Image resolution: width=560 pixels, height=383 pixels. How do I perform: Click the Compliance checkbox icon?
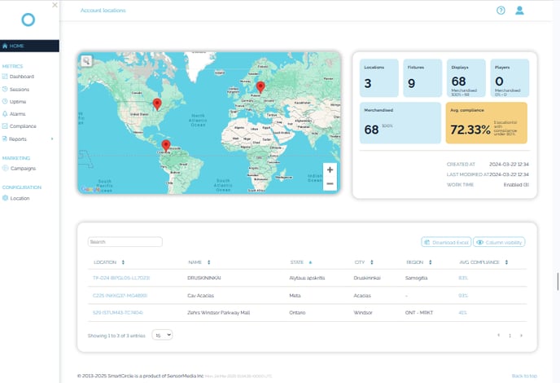coord(5,125)
